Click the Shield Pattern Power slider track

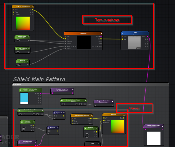click(x=70, y=104)
